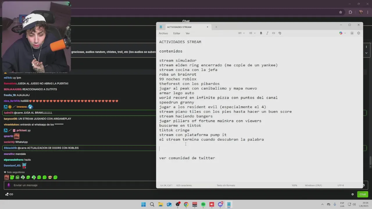
Task: Click ESP LAA language indicator
Action: tap(342, 204)
